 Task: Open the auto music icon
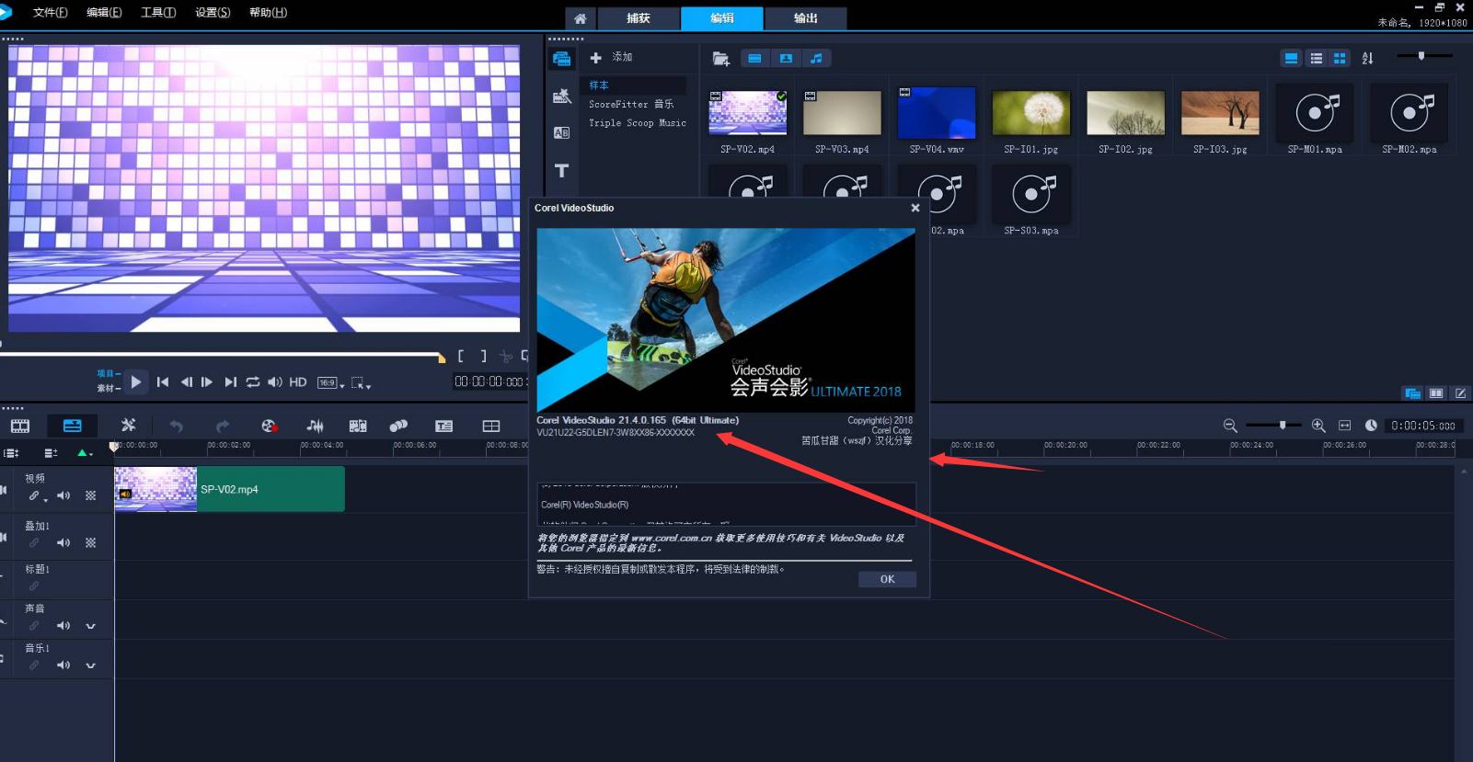coord(358,426)
